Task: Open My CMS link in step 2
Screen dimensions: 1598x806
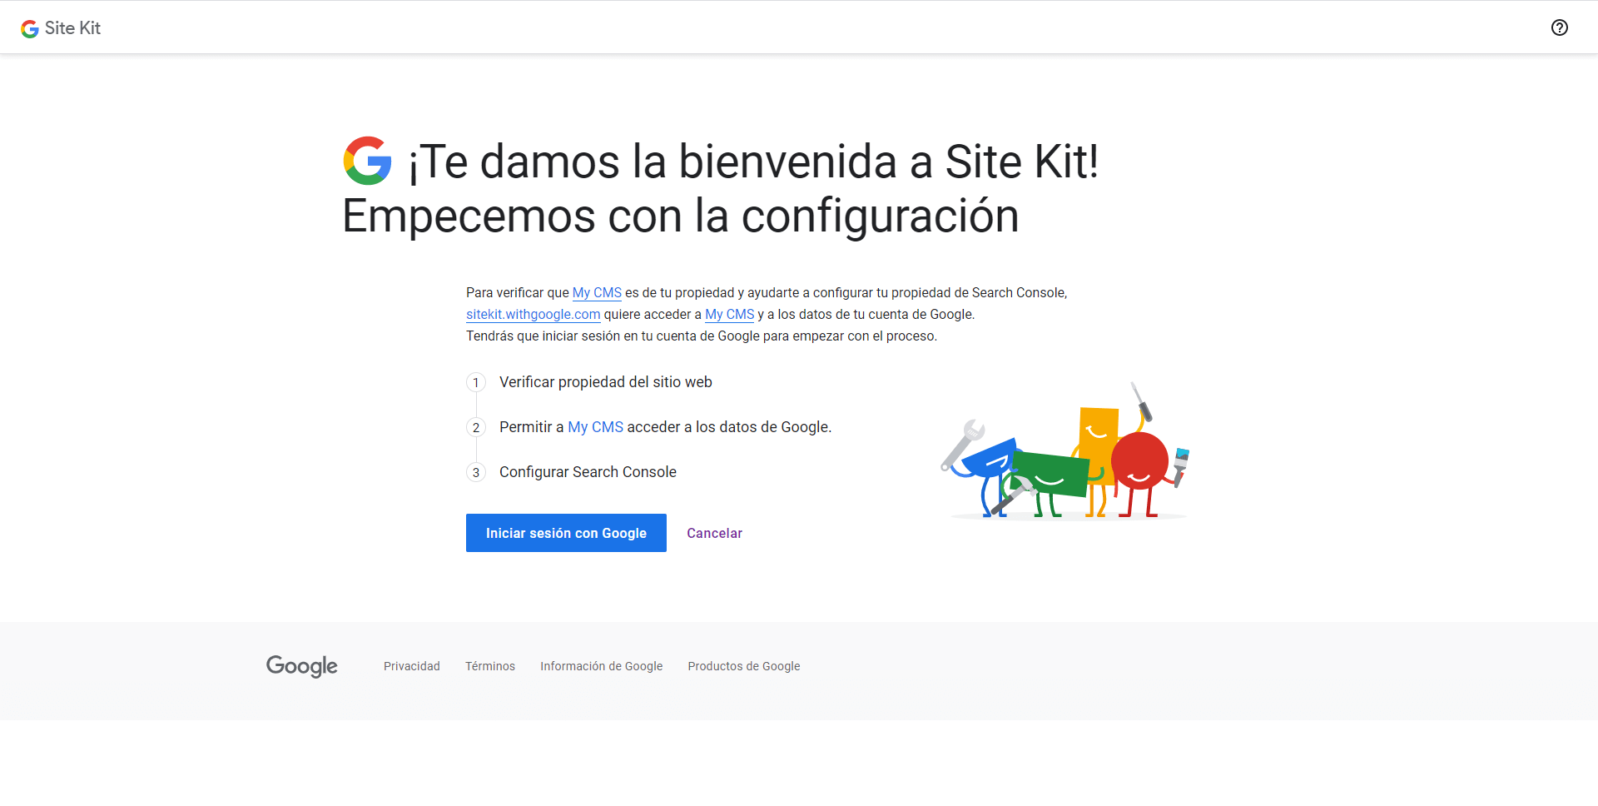Action: click(x=595, y=427)
